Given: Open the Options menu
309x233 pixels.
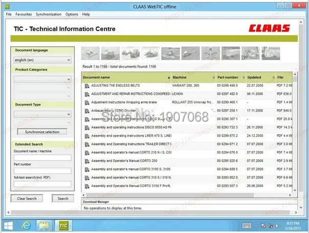Looking at the screenshot, I should (72, 14).
